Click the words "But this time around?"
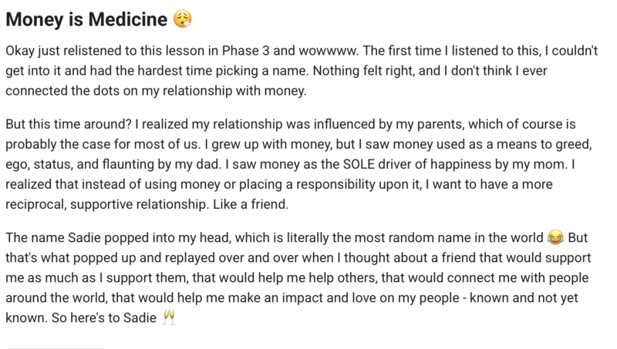The image size is (617, 349). click(69, 124)
